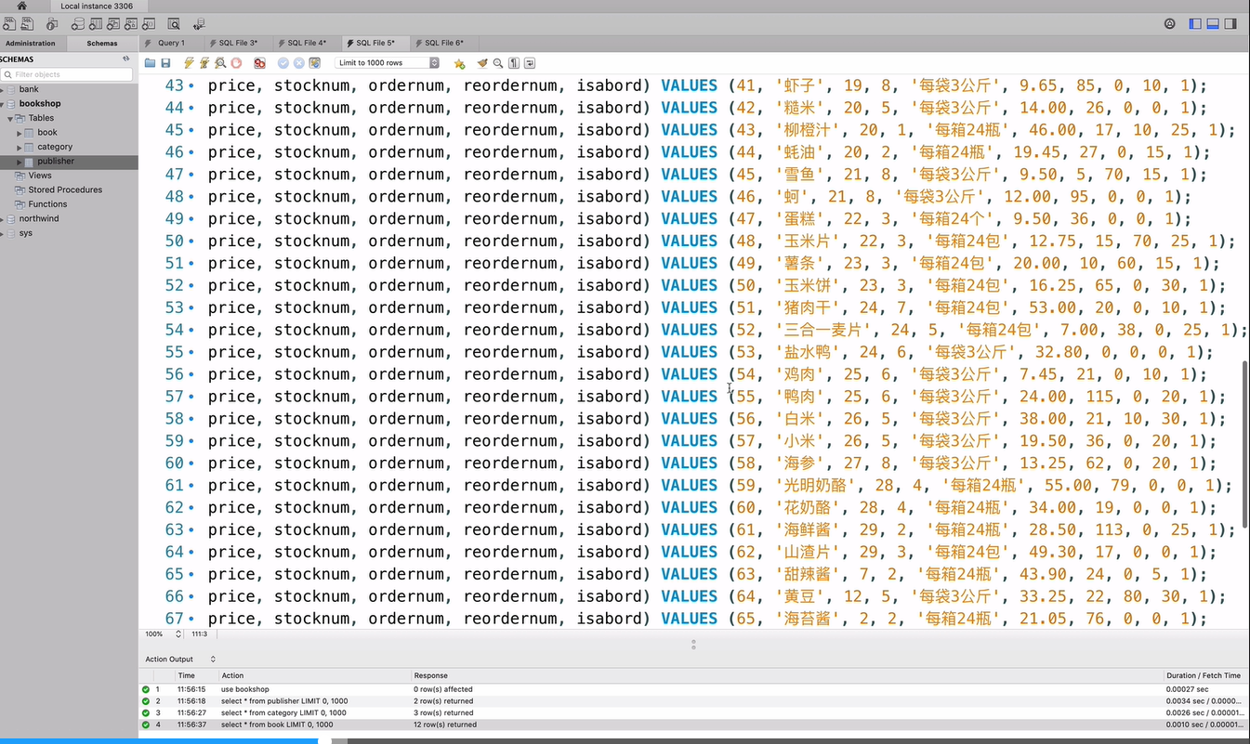Select the bank schema
The image size is (1250, 744).
[29, 89]
